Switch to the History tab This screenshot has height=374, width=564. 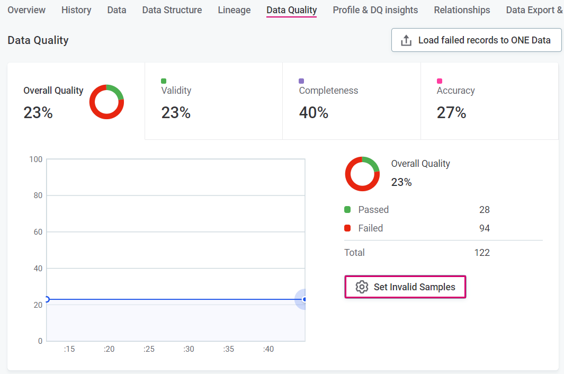tap(76, 10)
